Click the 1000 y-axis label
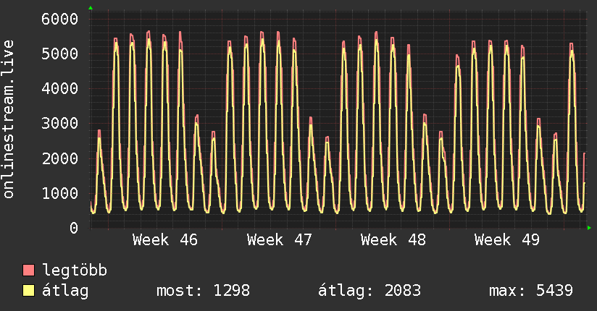This screenshot has width=597, height=311. (x=60, y=193)
